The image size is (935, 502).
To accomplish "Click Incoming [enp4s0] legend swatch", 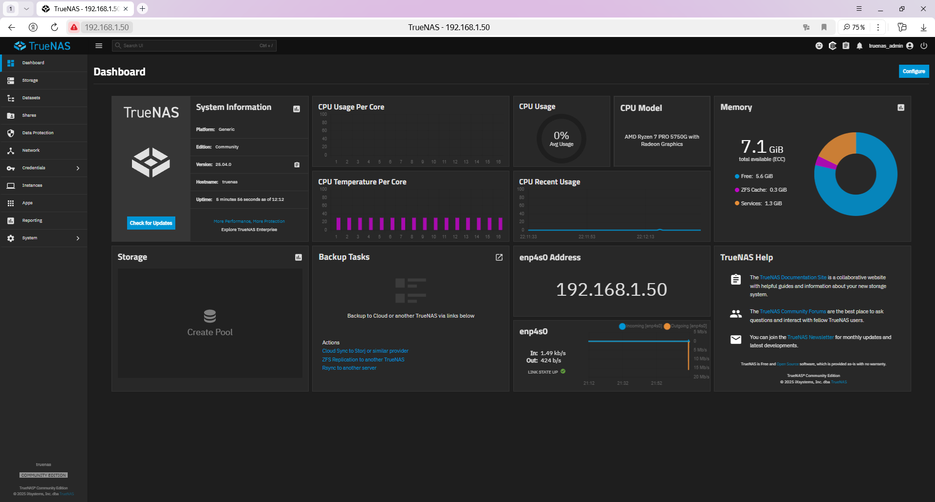I will tap(622, 326).
